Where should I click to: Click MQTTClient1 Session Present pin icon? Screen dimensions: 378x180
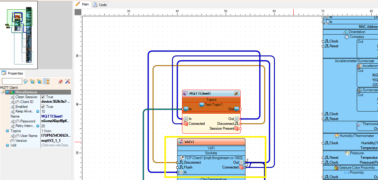pyautogui.click(x=237, y=128)
